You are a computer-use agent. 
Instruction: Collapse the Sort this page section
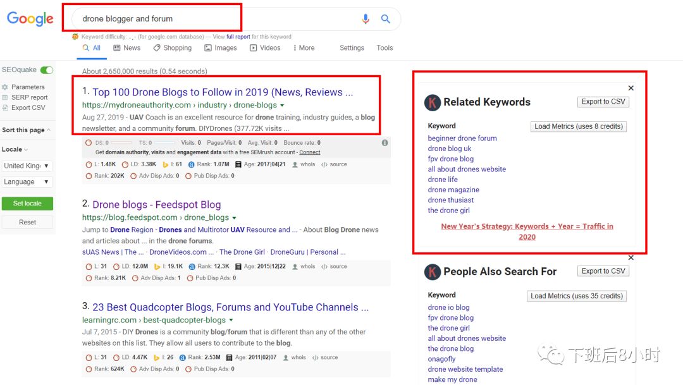click(26, 130)
